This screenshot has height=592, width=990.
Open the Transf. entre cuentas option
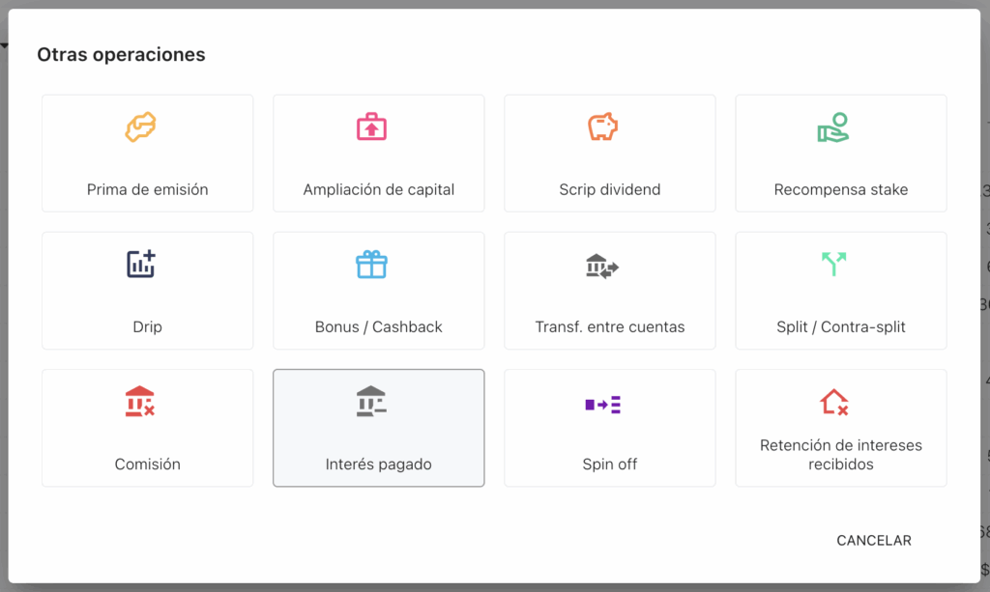coord(610,327)
